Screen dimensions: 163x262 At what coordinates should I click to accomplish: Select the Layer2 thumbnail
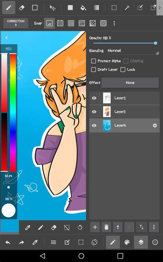tap(107, 98)
